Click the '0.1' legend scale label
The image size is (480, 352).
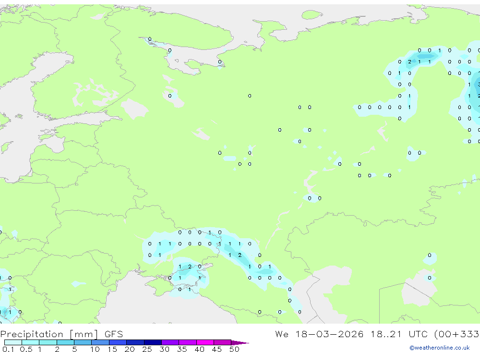8,349
